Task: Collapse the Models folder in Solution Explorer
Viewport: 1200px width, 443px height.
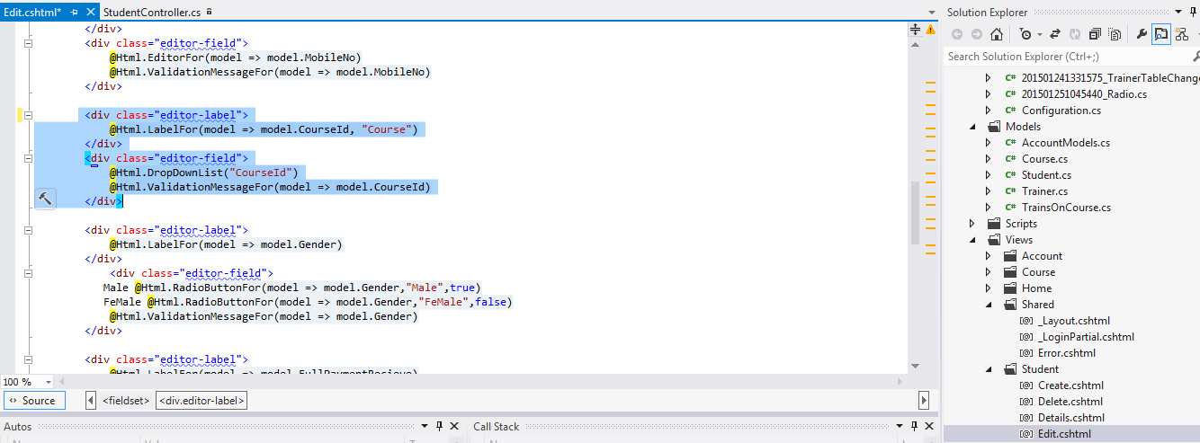Action: [972, 127]
